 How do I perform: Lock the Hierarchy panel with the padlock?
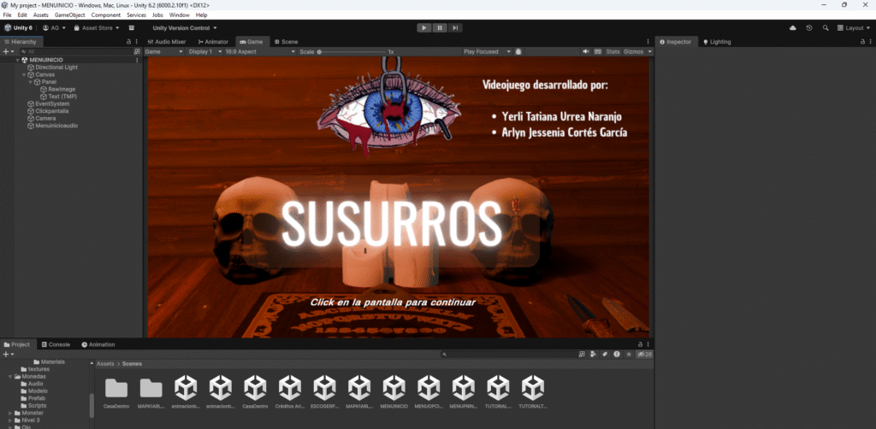[129, 42]
